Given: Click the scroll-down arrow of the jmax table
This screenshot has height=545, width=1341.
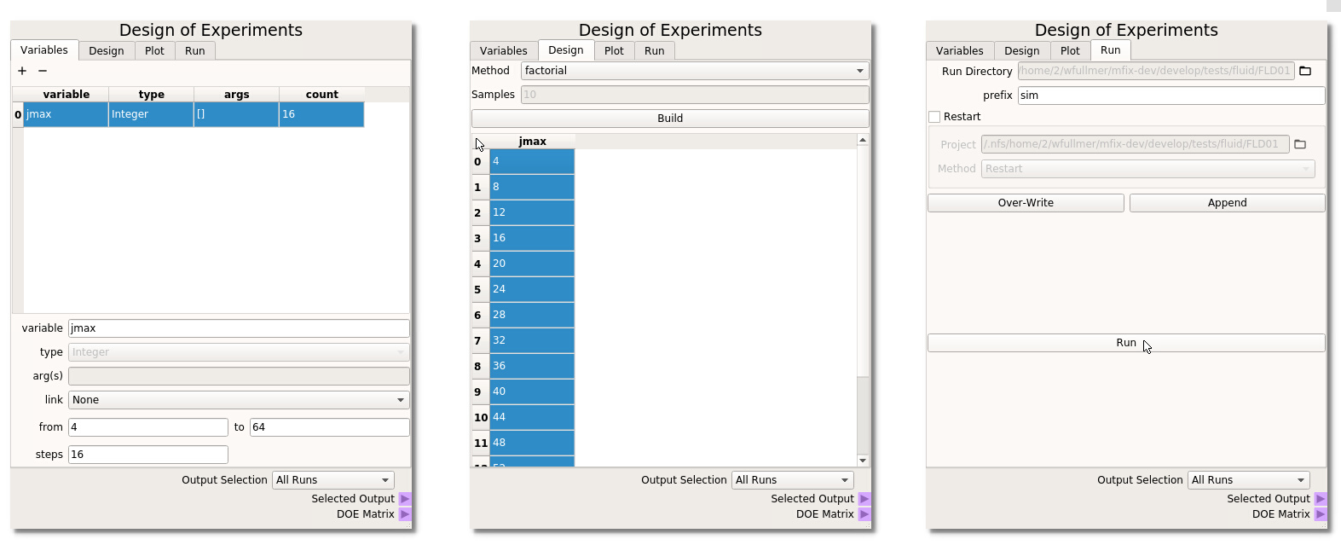Looking at the screenshot, I should tap(863, 461).
